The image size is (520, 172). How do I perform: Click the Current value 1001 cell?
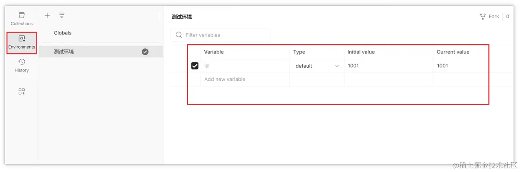click(461, 66)
